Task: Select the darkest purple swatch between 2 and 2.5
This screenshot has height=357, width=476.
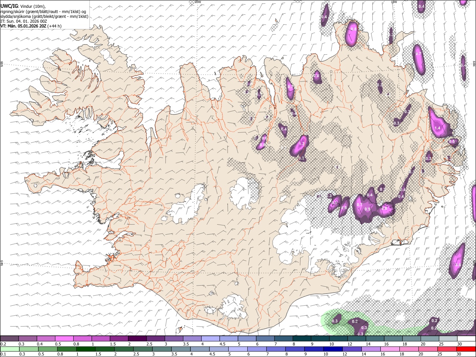Action: [x=137, y=338]
